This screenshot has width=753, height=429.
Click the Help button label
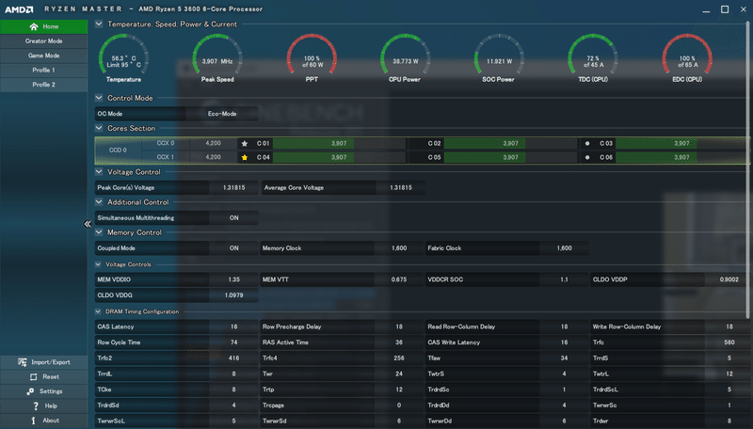pos(51,406)
